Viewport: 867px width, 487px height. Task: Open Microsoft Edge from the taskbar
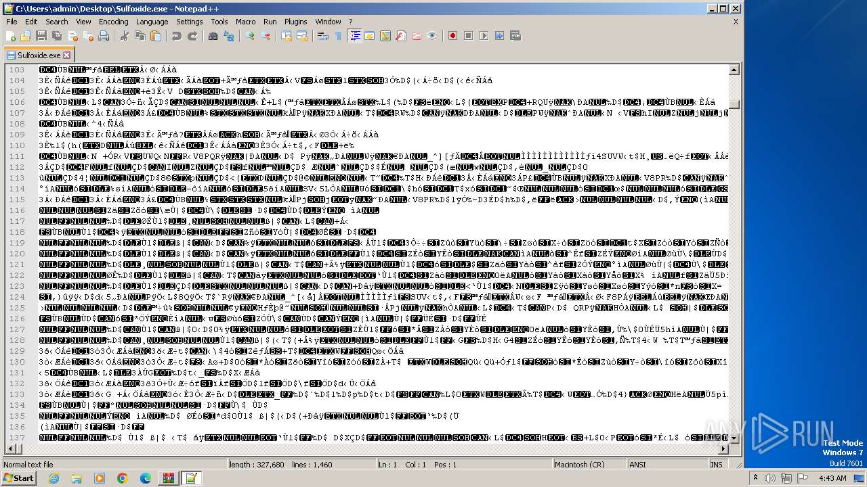(146, 478)
